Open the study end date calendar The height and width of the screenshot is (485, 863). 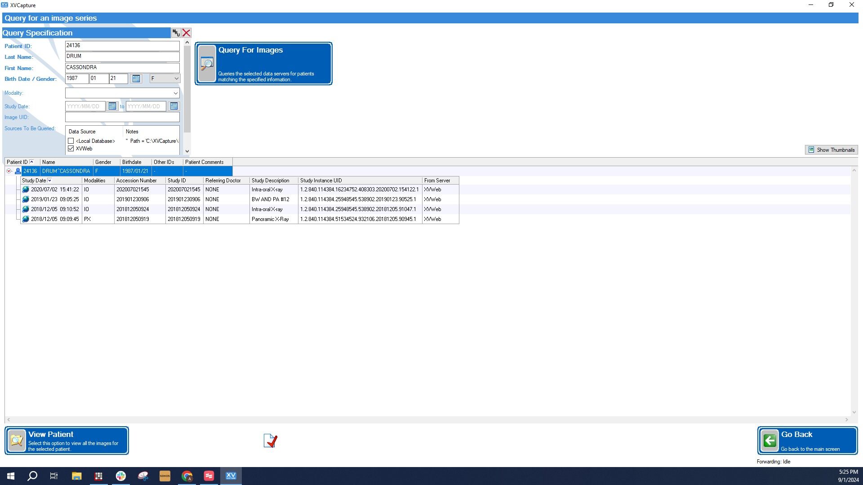pos(174,106)
